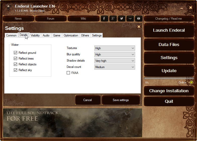Uncheck Reflect ground checkbox
Viewport: 197px width, 141px height.
pos(16,53)
